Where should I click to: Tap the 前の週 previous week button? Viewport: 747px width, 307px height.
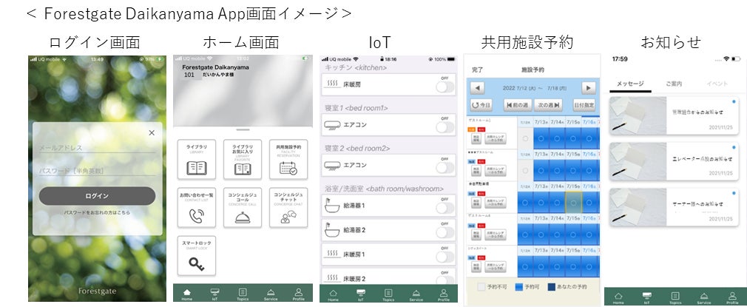tap(517, 105)
